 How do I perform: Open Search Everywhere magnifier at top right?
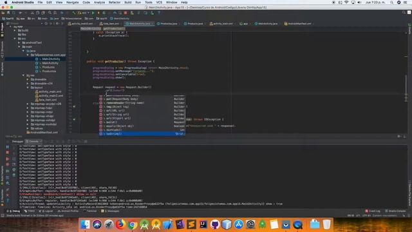click(x=404, y=13)
